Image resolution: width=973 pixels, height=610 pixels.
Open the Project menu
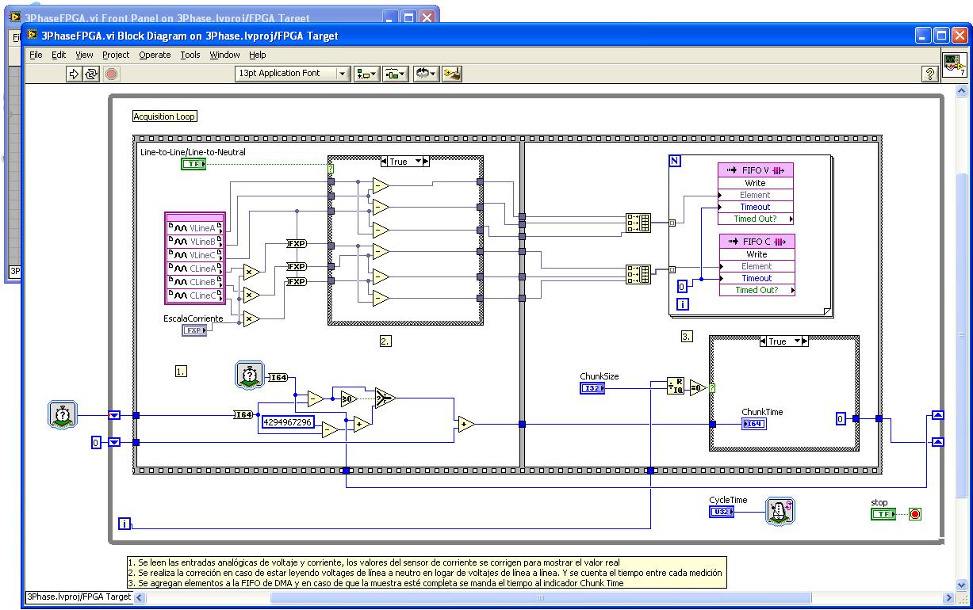pos(115,55)
